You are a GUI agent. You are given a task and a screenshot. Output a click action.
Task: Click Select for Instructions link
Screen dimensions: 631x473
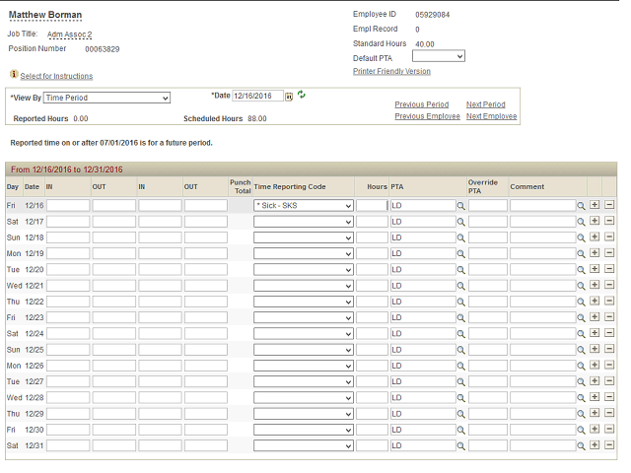point(56,76)
